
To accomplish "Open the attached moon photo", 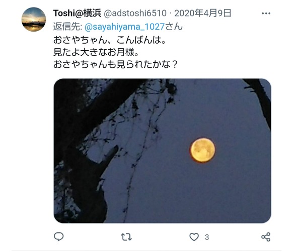I will (x=163, y=151).
